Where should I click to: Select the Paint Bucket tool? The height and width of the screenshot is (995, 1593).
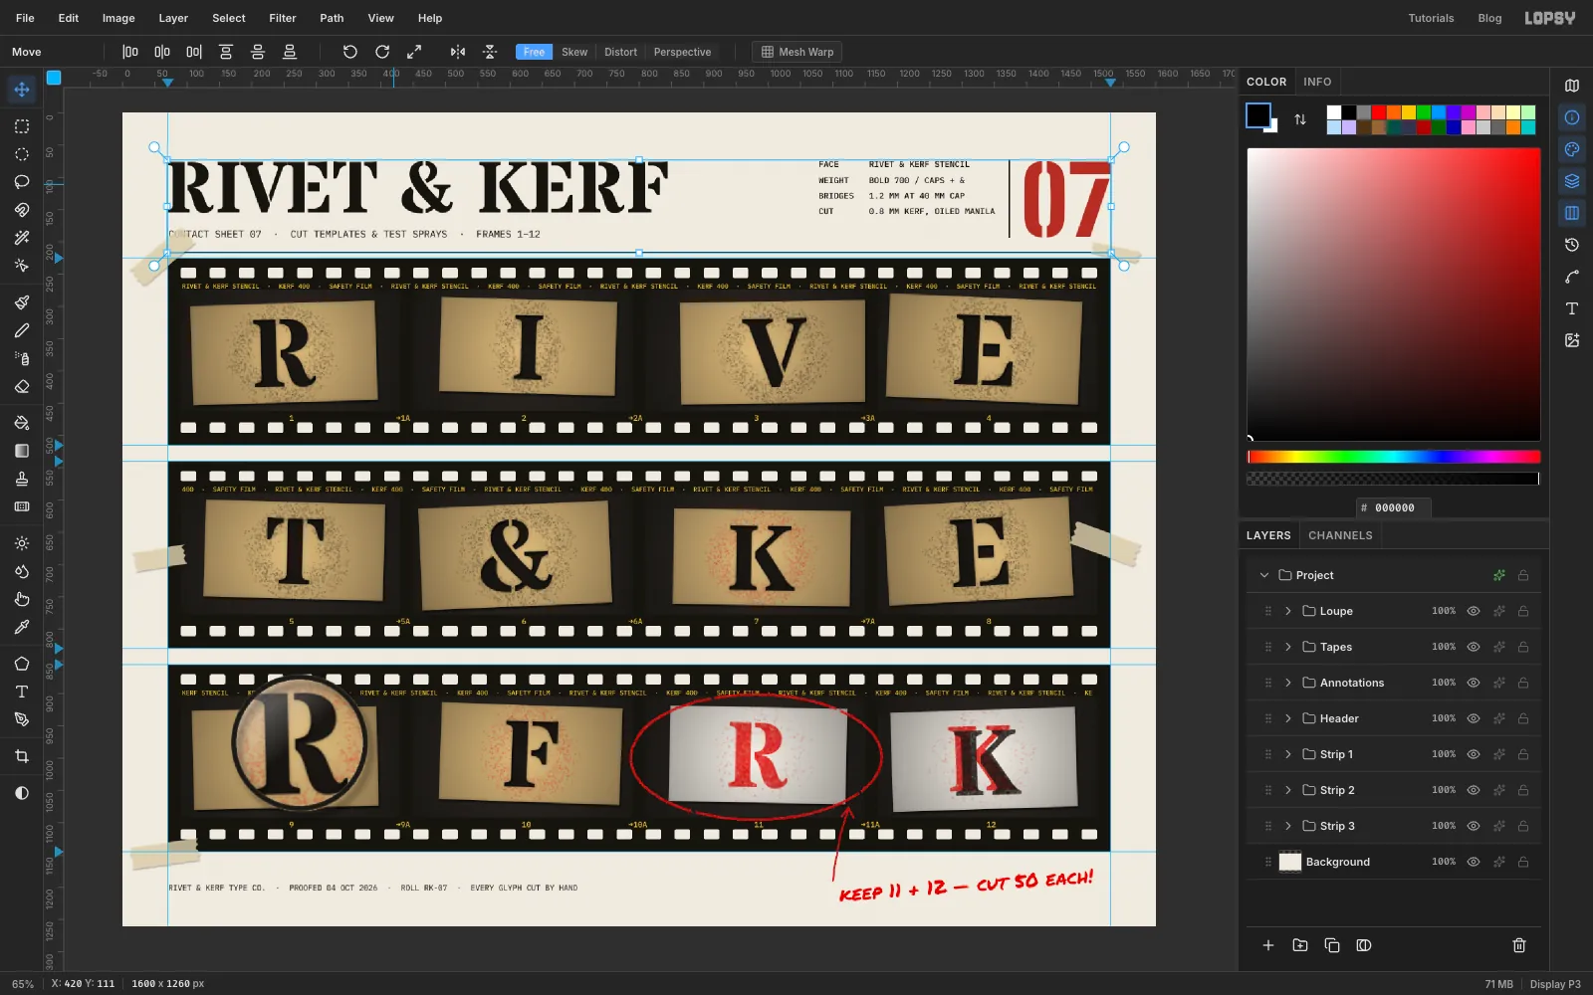coord(22,423)
